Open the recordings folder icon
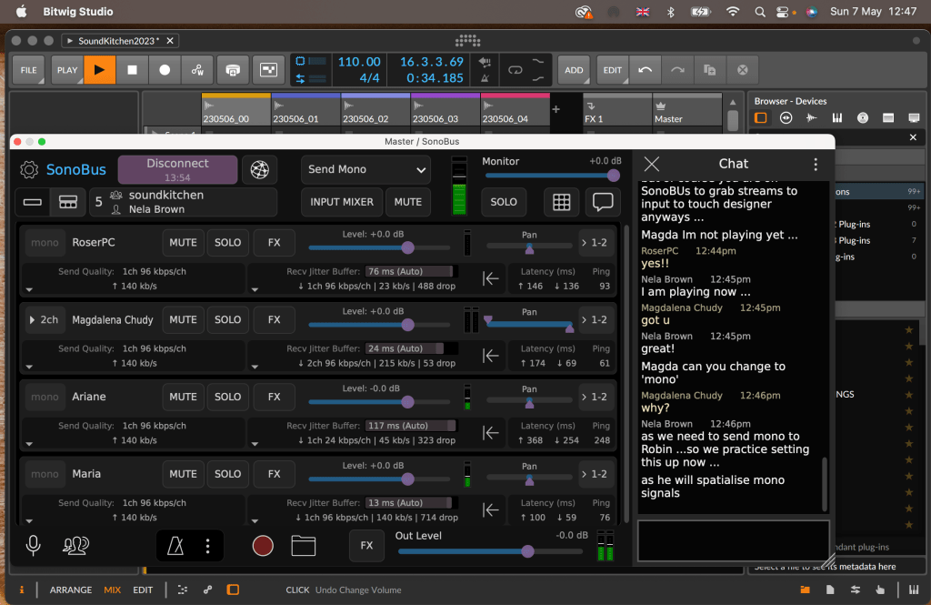This screenshot has width=931, height=605. pos(304,546)
